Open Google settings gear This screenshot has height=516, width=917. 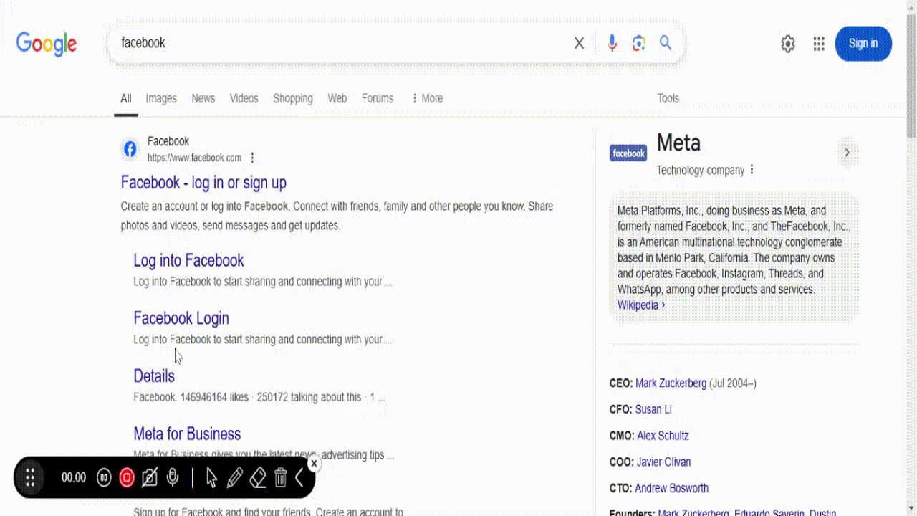788,44
